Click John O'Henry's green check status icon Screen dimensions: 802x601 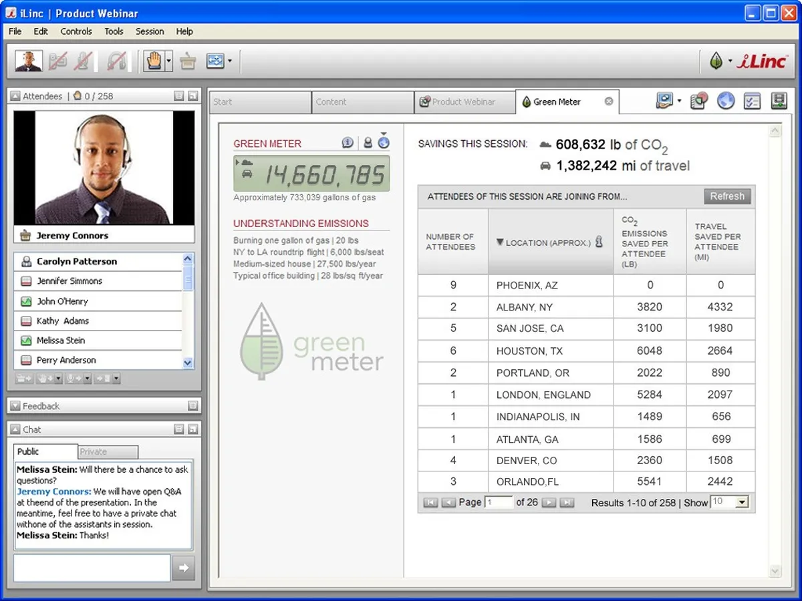pos(26,301)
